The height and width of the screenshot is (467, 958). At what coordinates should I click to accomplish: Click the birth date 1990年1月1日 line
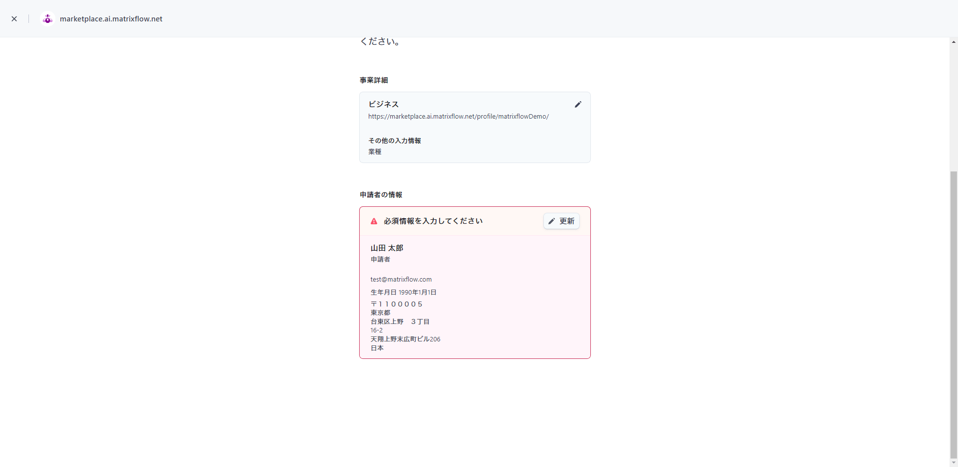[x=404, y=293]
